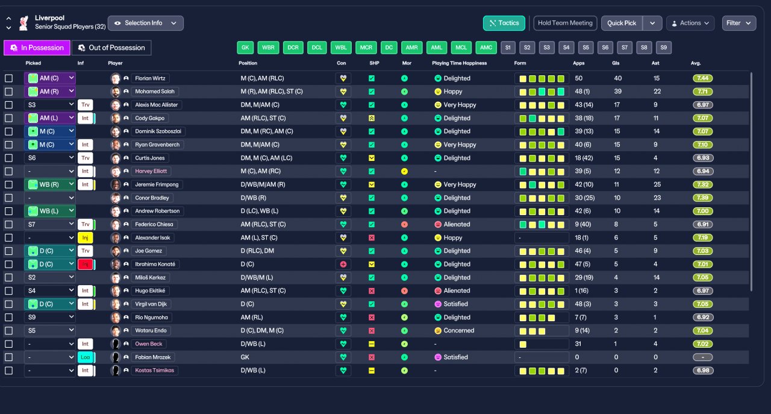The height and width of the screenshot is (414, 771).
Task: Click the Quick Pick button
Action: (x=622, y=23)
